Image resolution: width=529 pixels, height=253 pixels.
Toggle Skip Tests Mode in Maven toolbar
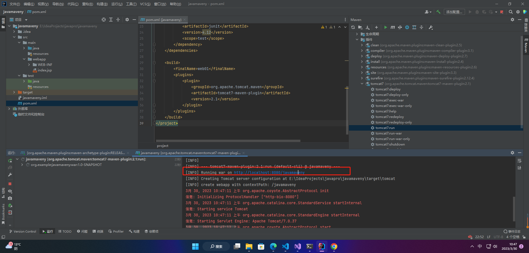pyautogui.click(x=407, y=27)
